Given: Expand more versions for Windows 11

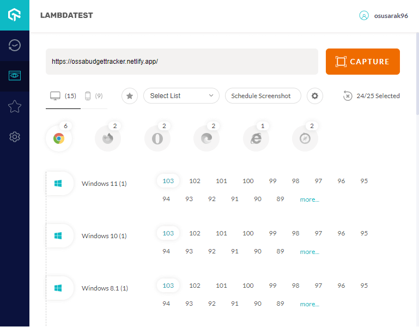Looking at the screenshot, I should [309, 199].
